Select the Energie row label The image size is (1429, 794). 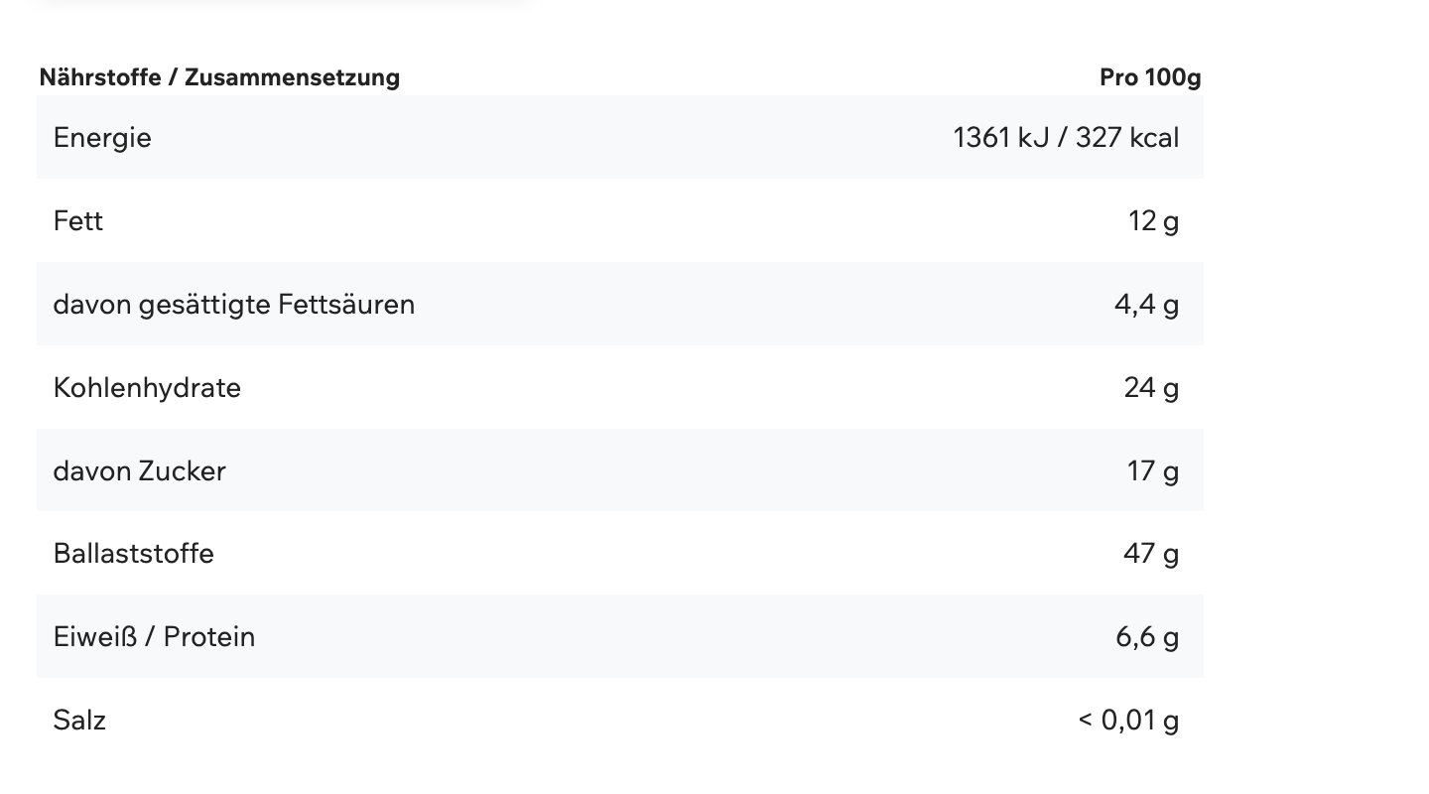point(102,138)
